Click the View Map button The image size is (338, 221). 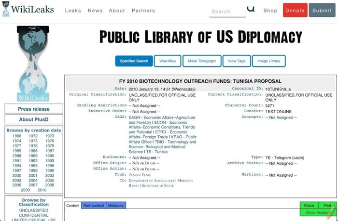tap(168, 61)
